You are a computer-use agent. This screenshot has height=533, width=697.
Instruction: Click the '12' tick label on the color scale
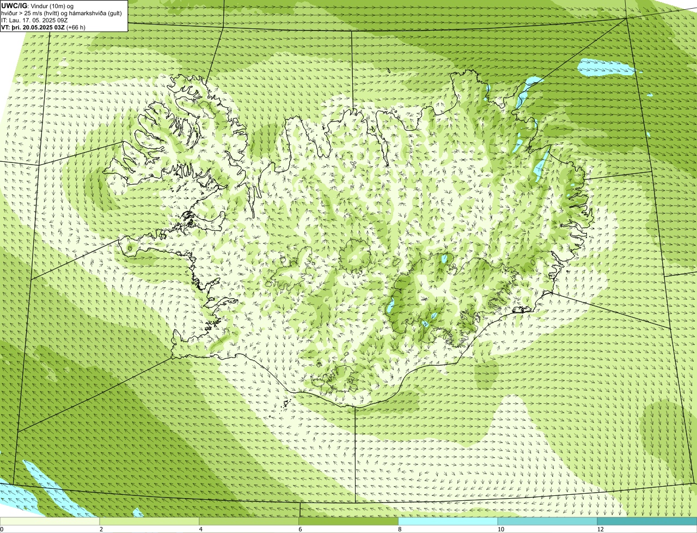600,529
